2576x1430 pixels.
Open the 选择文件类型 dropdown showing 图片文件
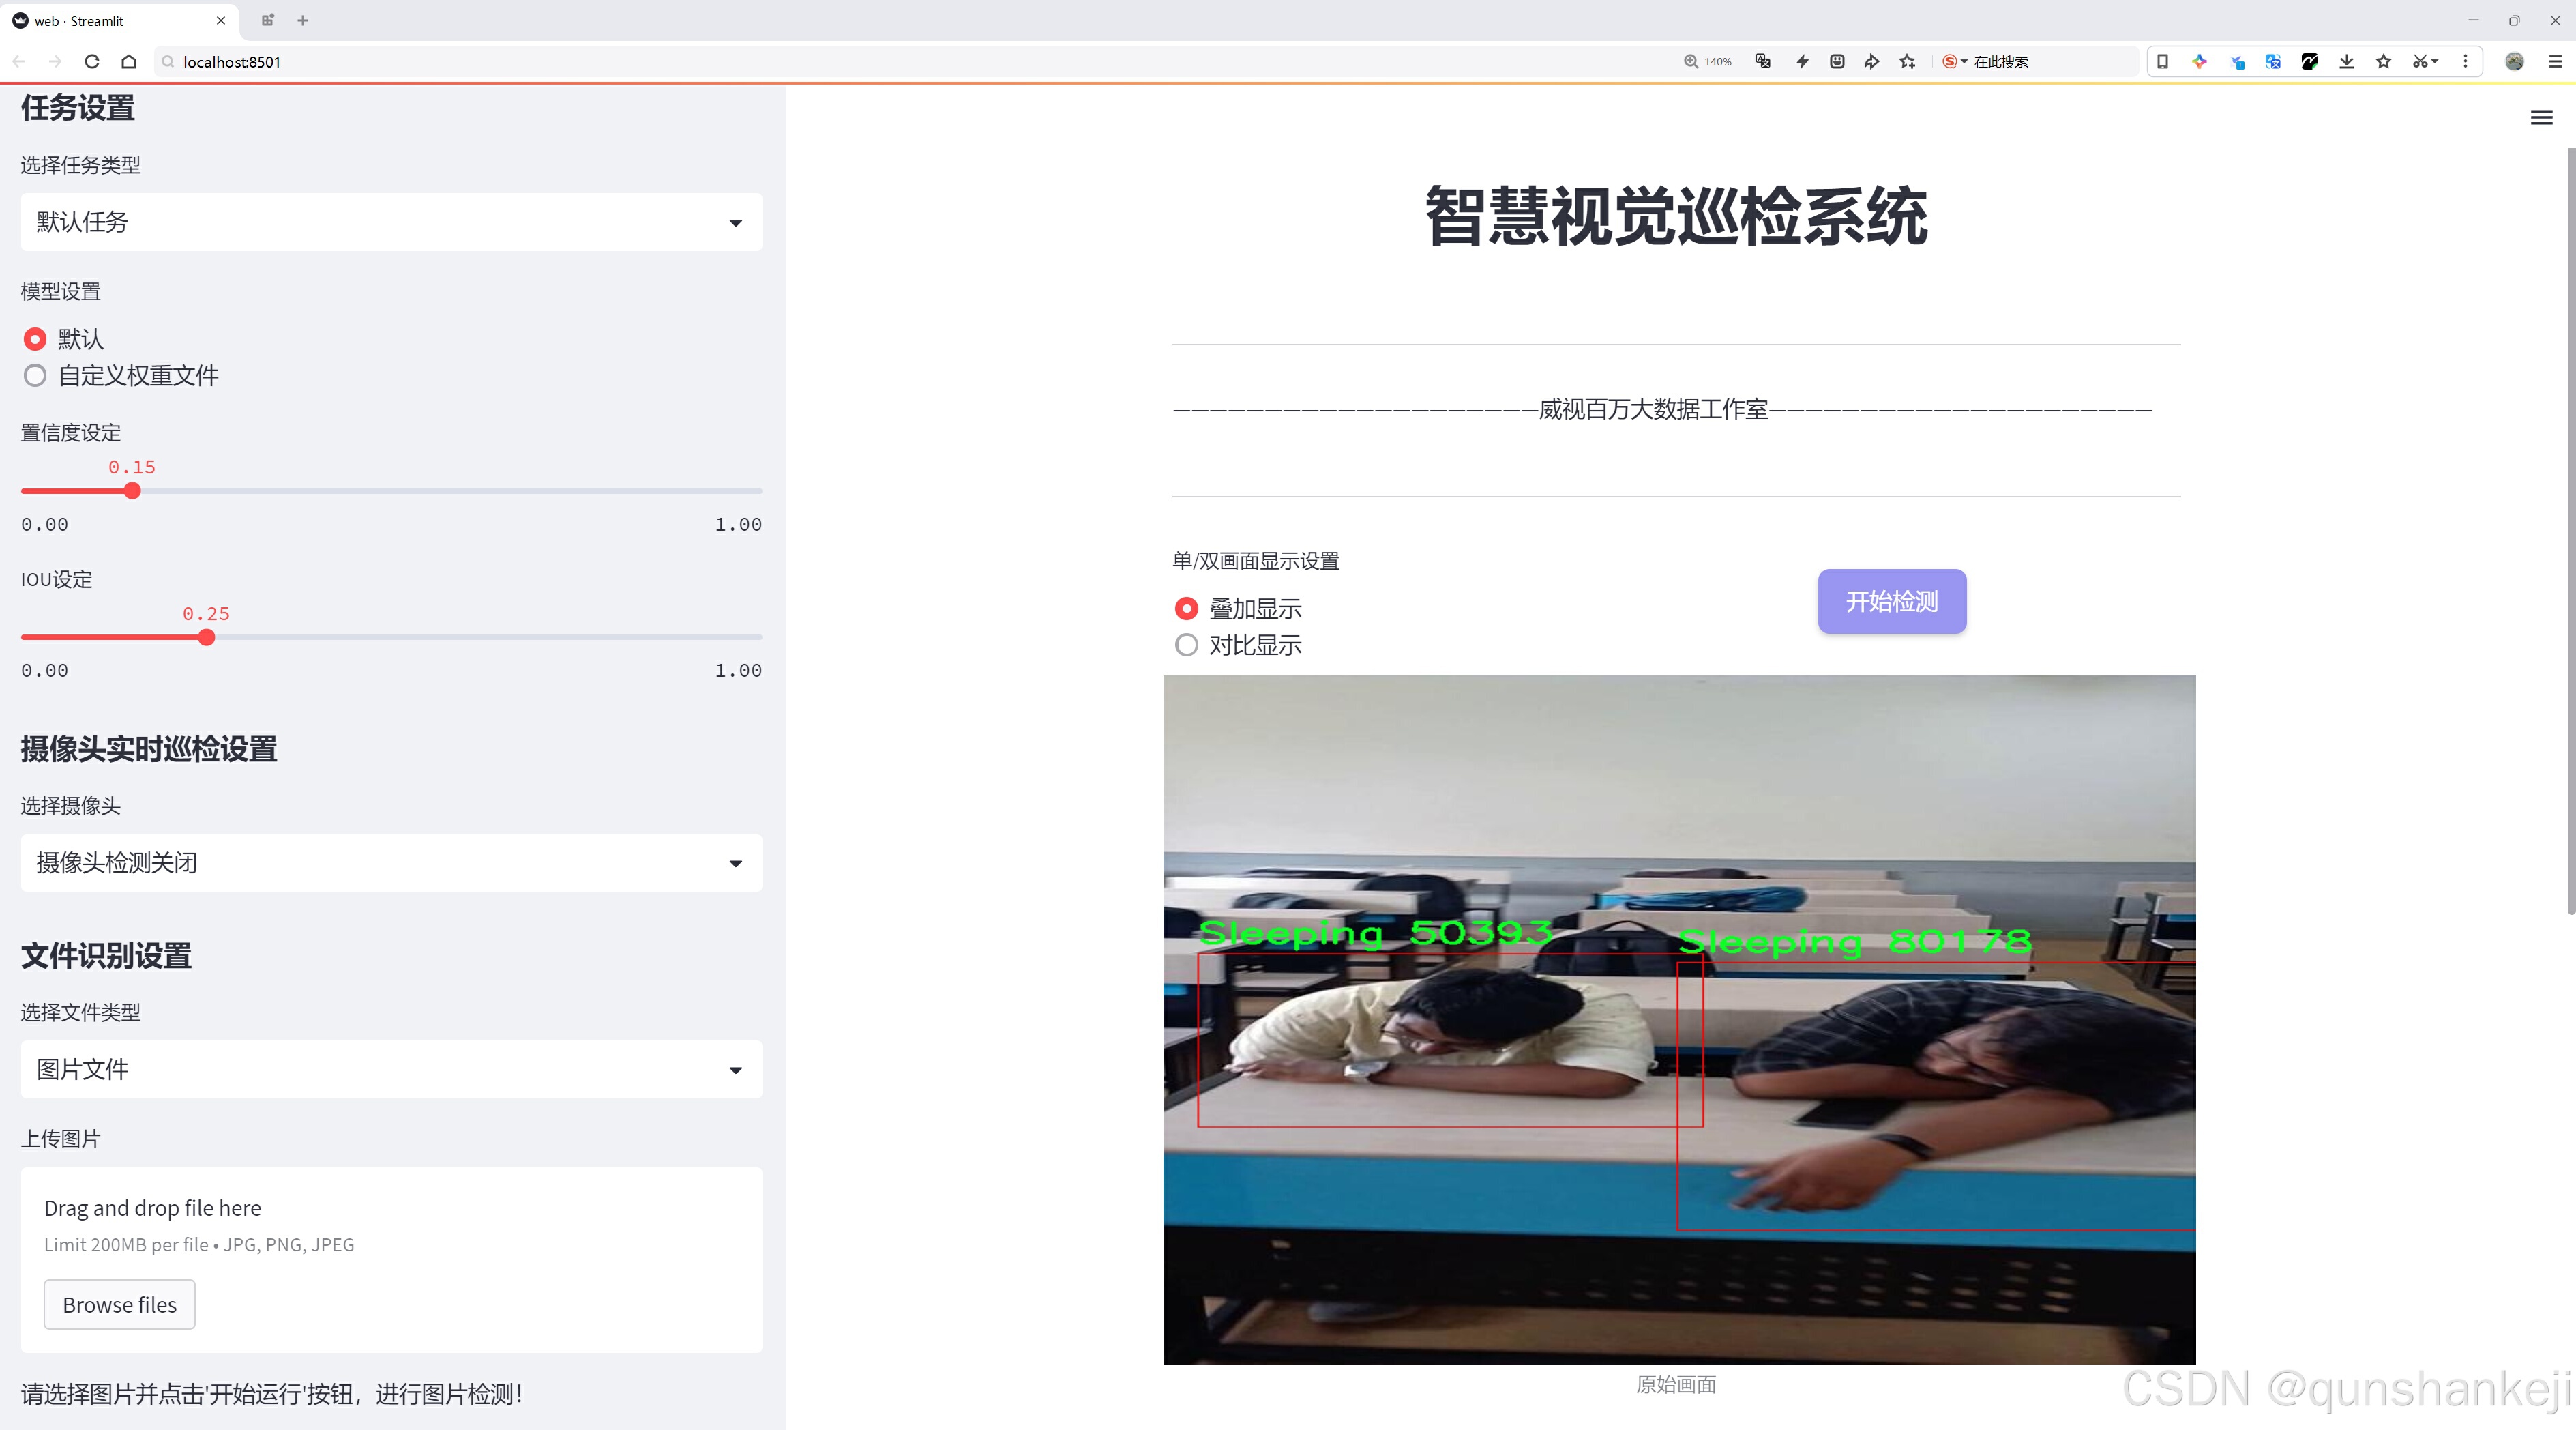(390, 1069)
